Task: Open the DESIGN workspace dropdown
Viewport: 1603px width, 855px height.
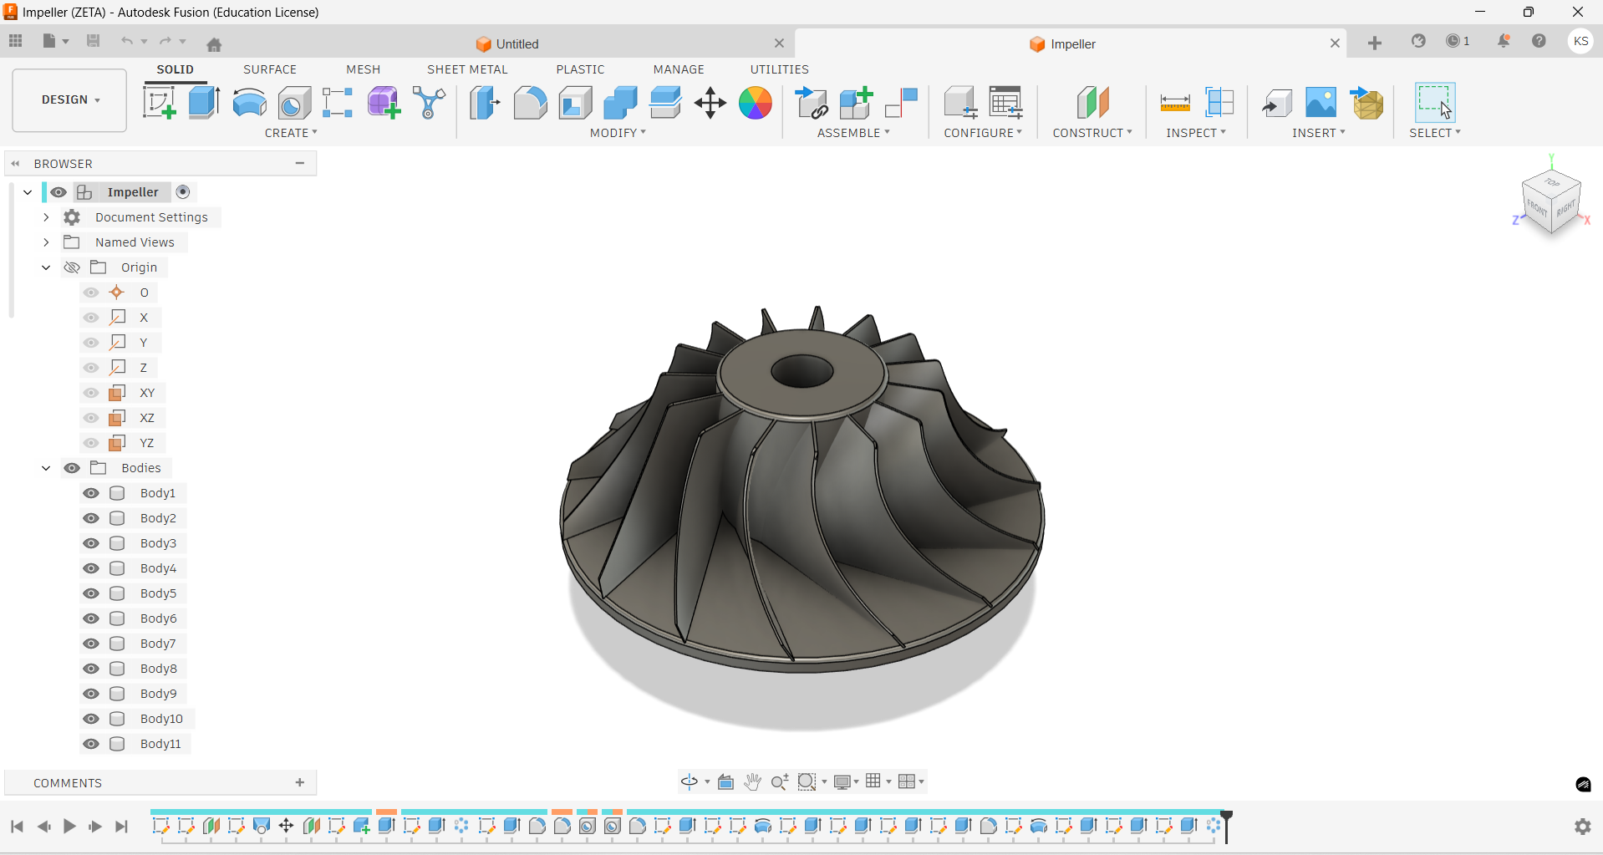Action: coord(70,100)
